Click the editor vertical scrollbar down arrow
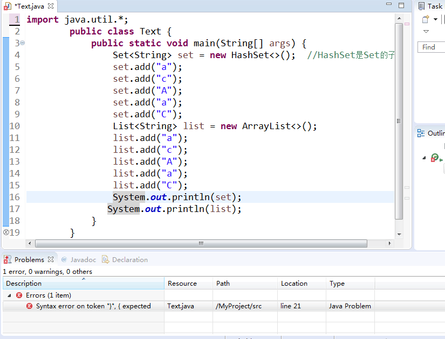Image resolution: width=445 pixels, height=339 pixels. (x=399, y=234)
